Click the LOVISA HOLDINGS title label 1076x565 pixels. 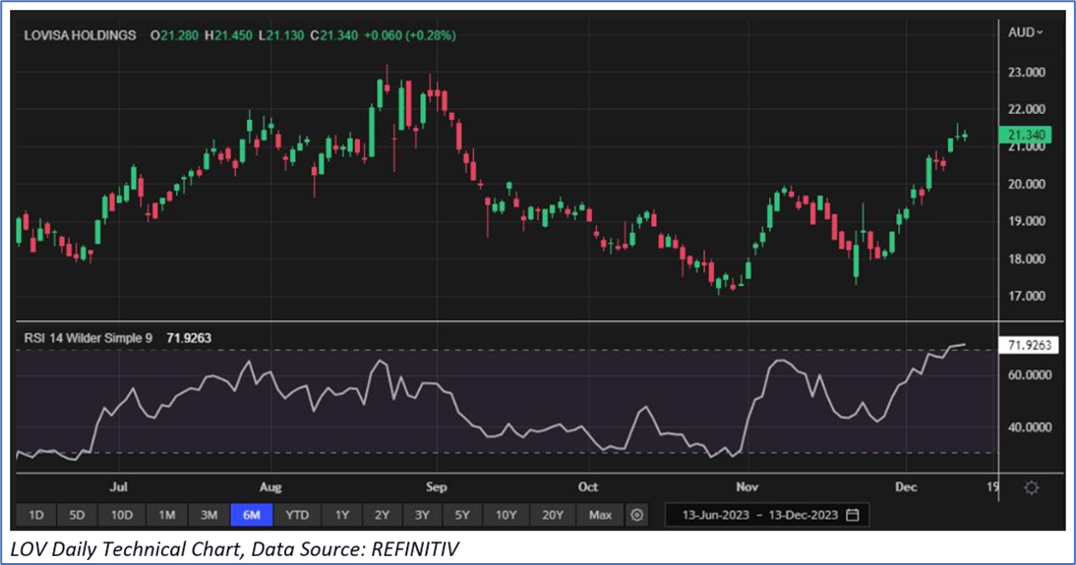[x=80, y=35]
